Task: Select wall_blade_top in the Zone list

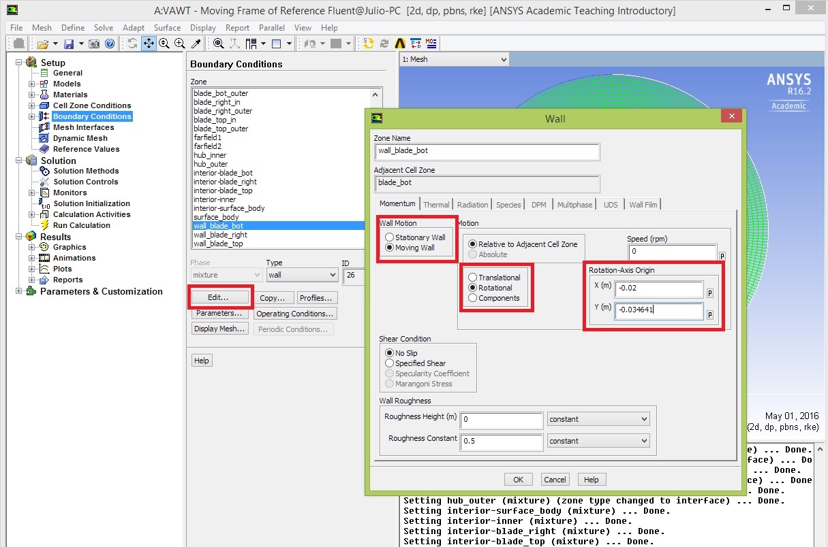Action: (x=218, y=244)
